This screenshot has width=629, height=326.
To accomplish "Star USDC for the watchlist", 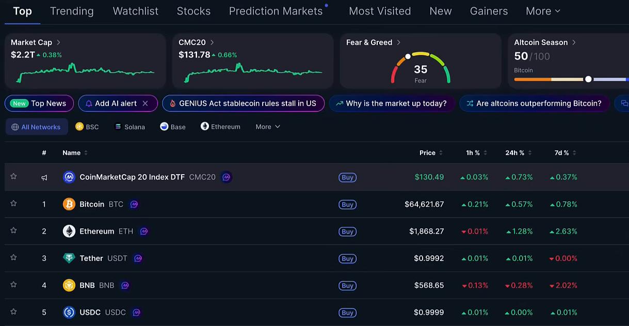I will [x=13, y=312].
